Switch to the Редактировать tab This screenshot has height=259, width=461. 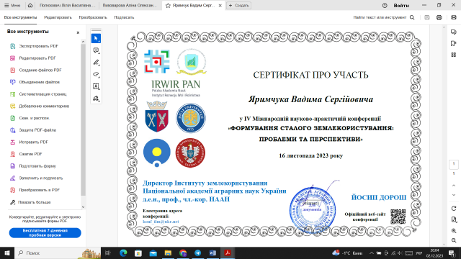point(58,17)
